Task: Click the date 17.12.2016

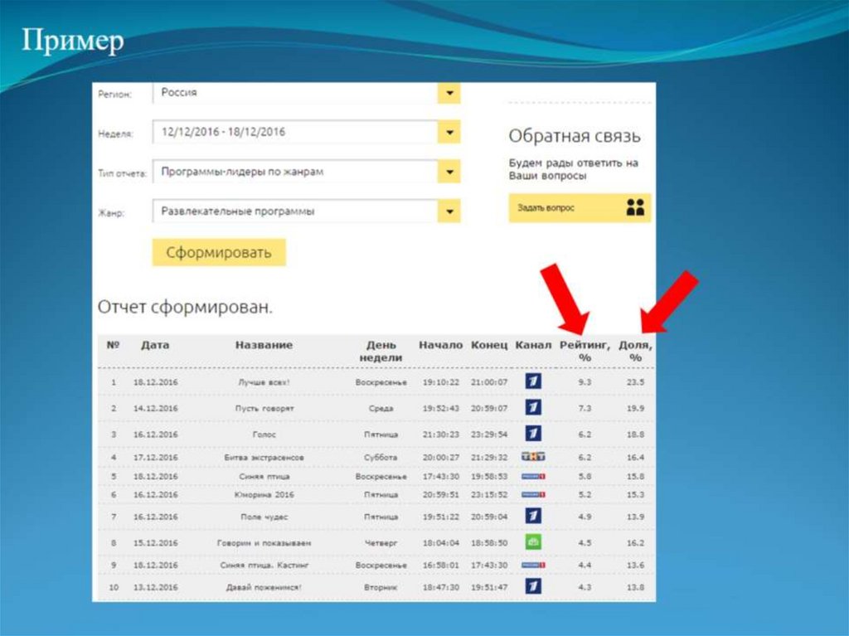Action: 155,457
